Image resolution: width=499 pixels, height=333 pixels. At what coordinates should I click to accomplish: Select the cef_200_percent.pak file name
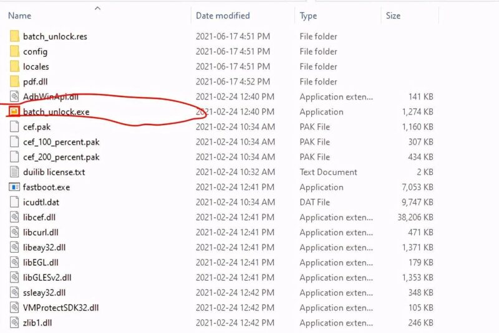pyautogui.click(x=61, y=157)
